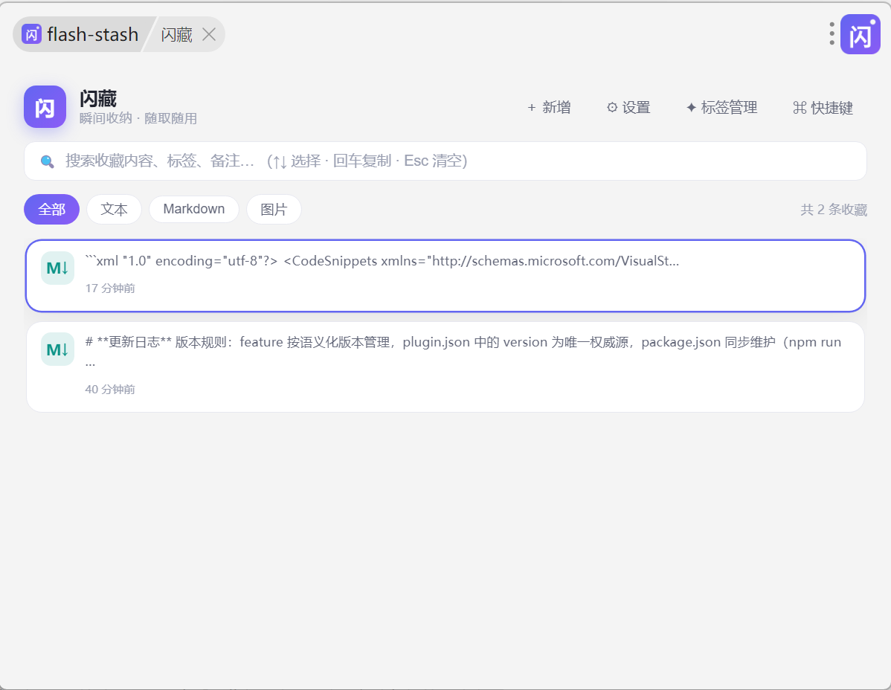Close the 闪藏 tab with X
The image size is (891, 690).
pos(208,35)
